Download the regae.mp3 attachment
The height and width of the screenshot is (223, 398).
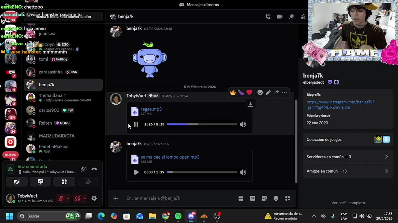(x=250, y=104)
